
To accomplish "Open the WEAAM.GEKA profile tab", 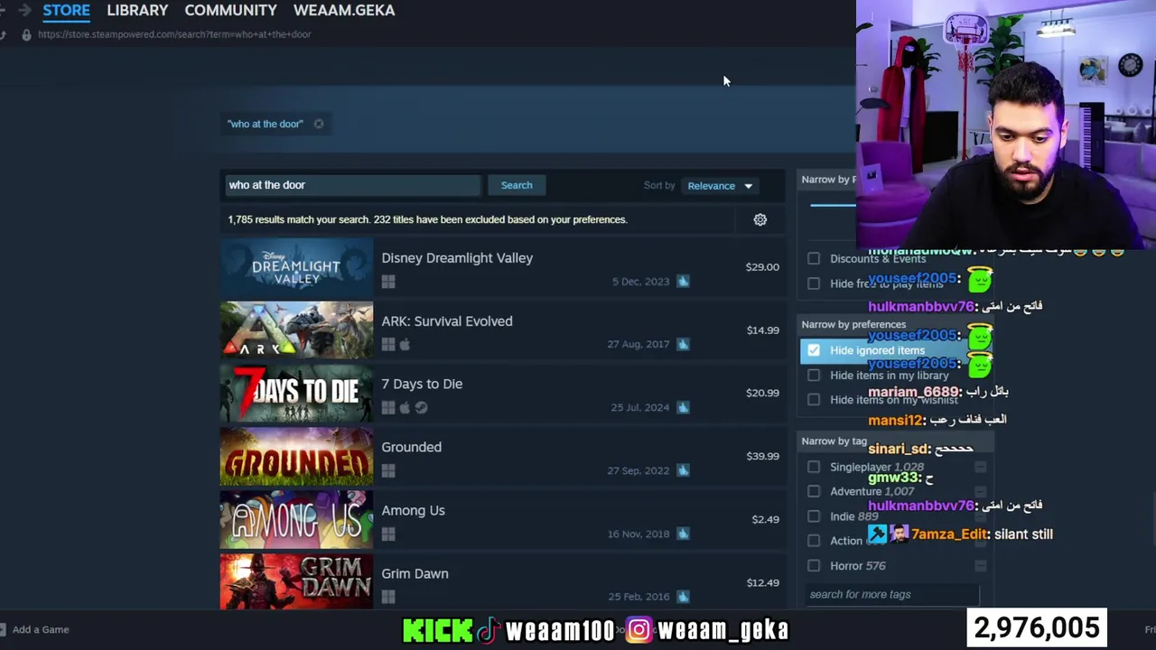I will tap(344, 10).
